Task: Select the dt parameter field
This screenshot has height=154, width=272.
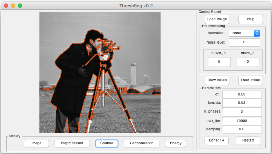Action: pos(242,94)
